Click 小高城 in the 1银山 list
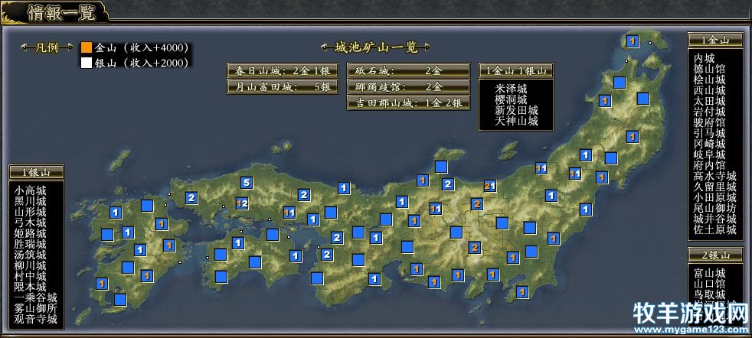The width and height of the screenshot is (752, 338). click(x=31, y=190)
